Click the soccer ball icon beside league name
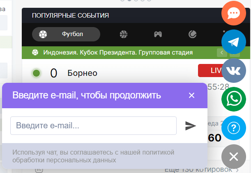Image resolution: width=251 pixels, height=173 pixels. point(35,52)
